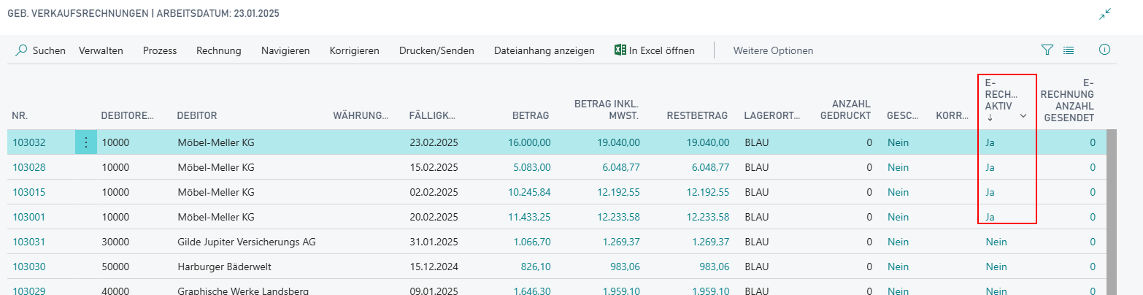Expand the E-Rech. Aktiv column dropdown chevron
This screenshot has width=1143, height=295.
[x=1023, y=117]
